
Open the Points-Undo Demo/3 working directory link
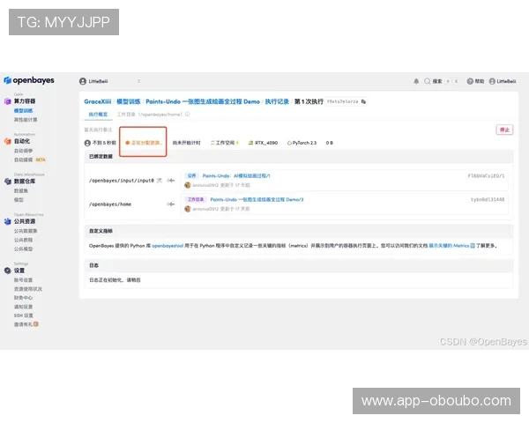click(x=257, y=199)
